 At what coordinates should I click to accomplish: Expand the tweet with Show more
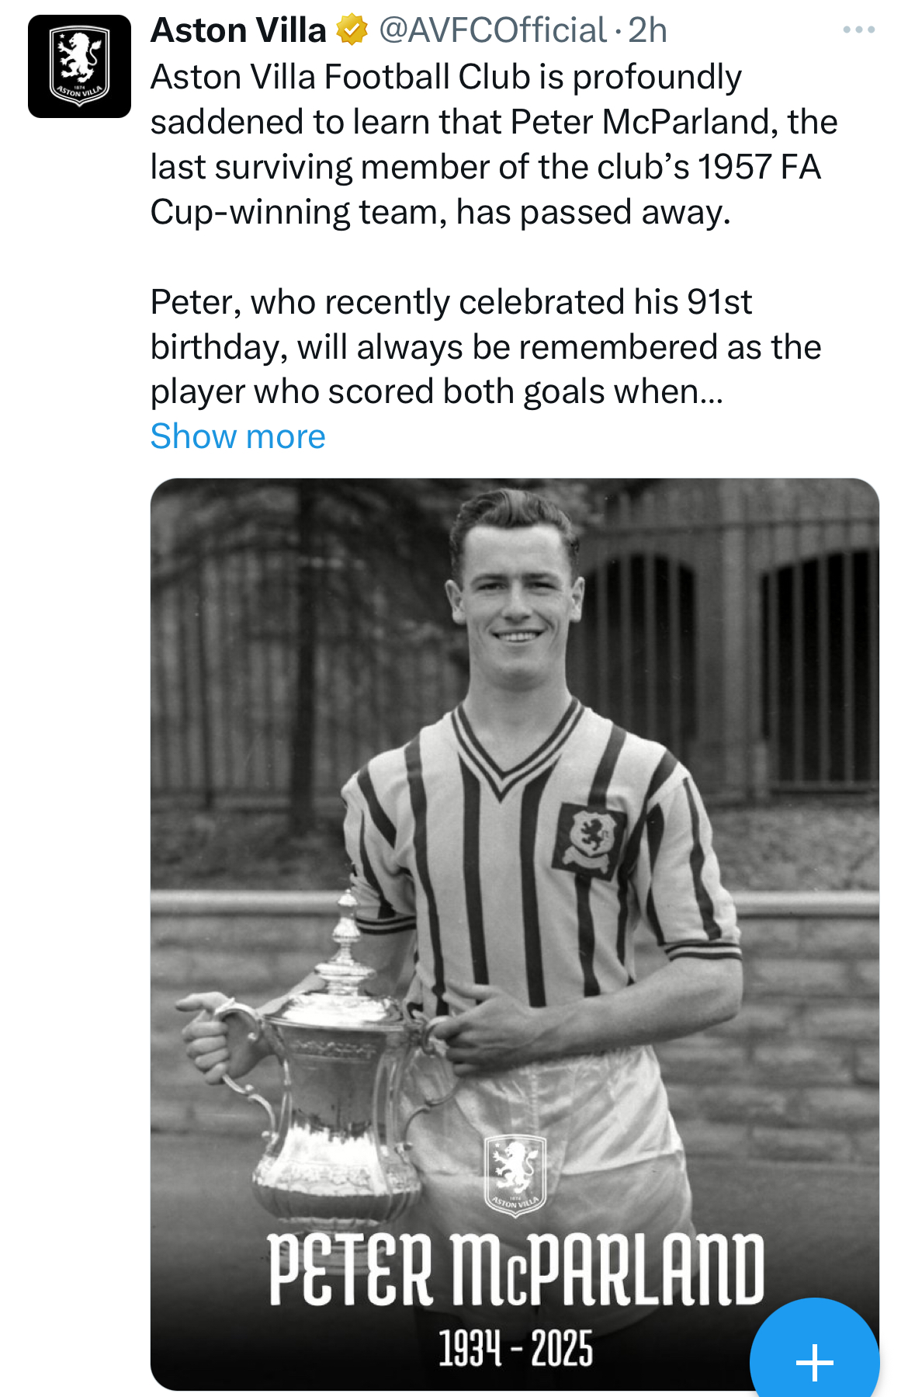point(237,436)
